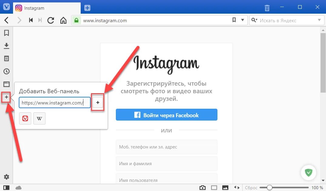View site security lock info
326x191 pixels.
pyautogui.click(x=76, y=20)
